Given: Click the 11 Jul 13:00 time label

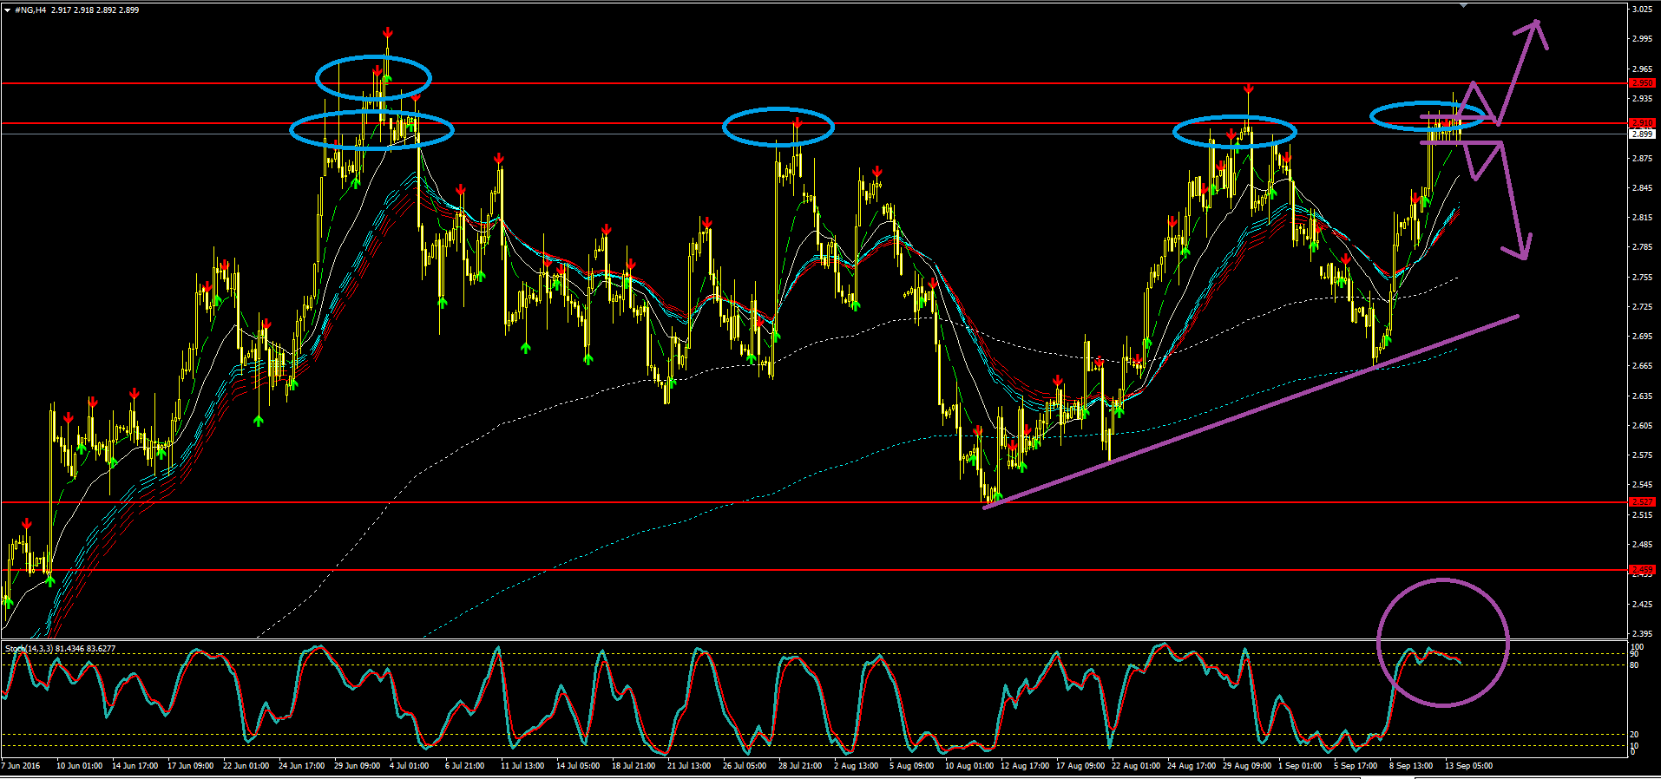Looking at the screenshot, I should pyautogui.click(x=522, y=766).
